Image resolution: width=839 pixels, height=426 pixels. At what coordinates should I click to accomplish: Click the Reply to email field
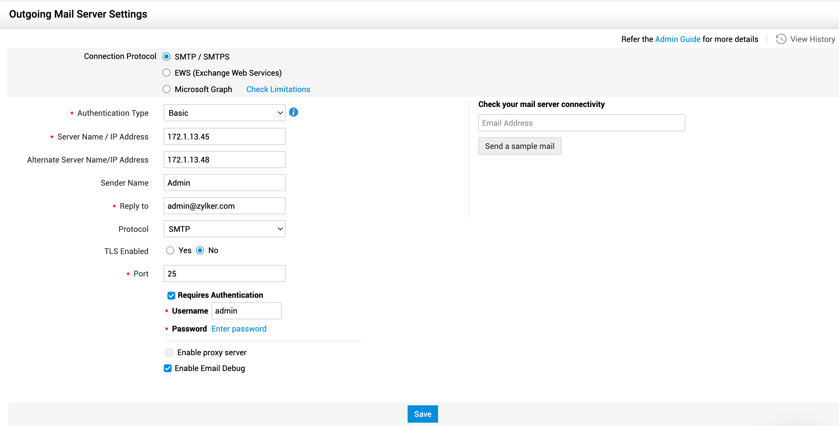click(x=224, y=206)
